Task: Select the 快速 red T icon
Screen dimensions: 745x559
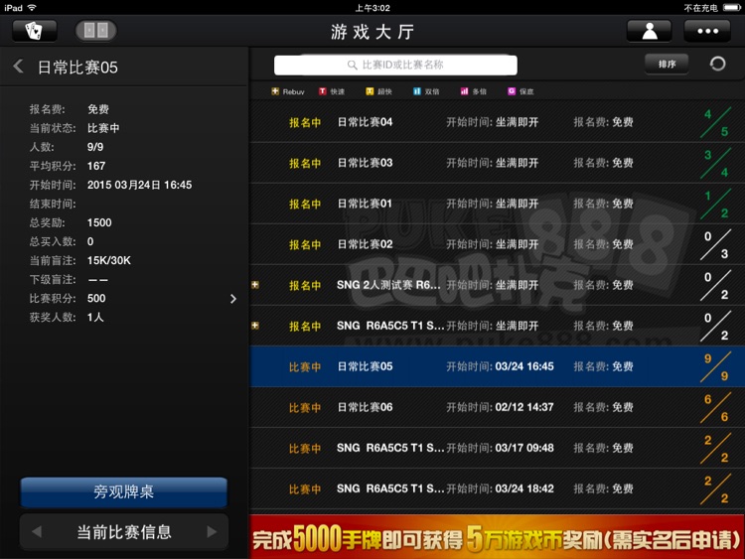Action: click(323, 91)
